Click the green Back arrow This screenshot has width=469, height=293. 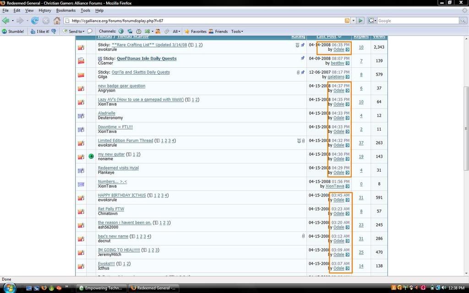[x=5, y=21]
